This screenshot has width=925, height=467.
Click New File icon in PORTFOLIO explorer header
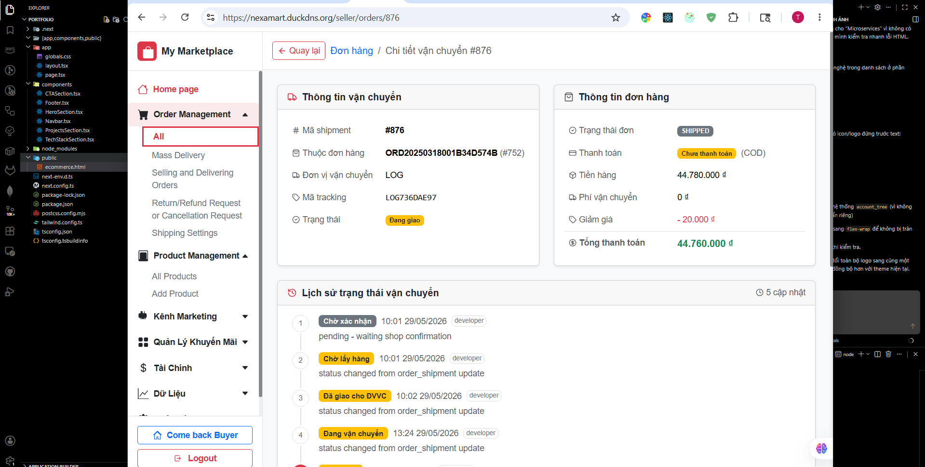107,19
